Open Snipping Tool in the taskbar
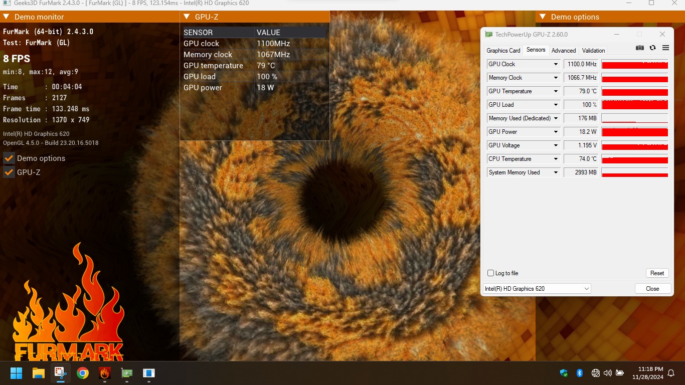The width and height of the screenshot is (685, 385). pyautogui.click(x=61, y=373)
